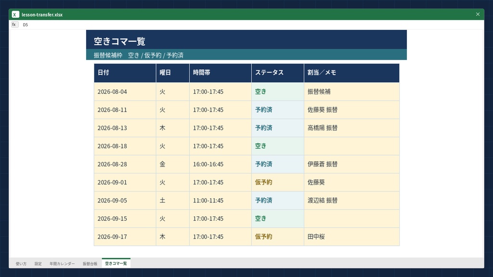
Task: Click the fx formula button
Action: point(14,25)
